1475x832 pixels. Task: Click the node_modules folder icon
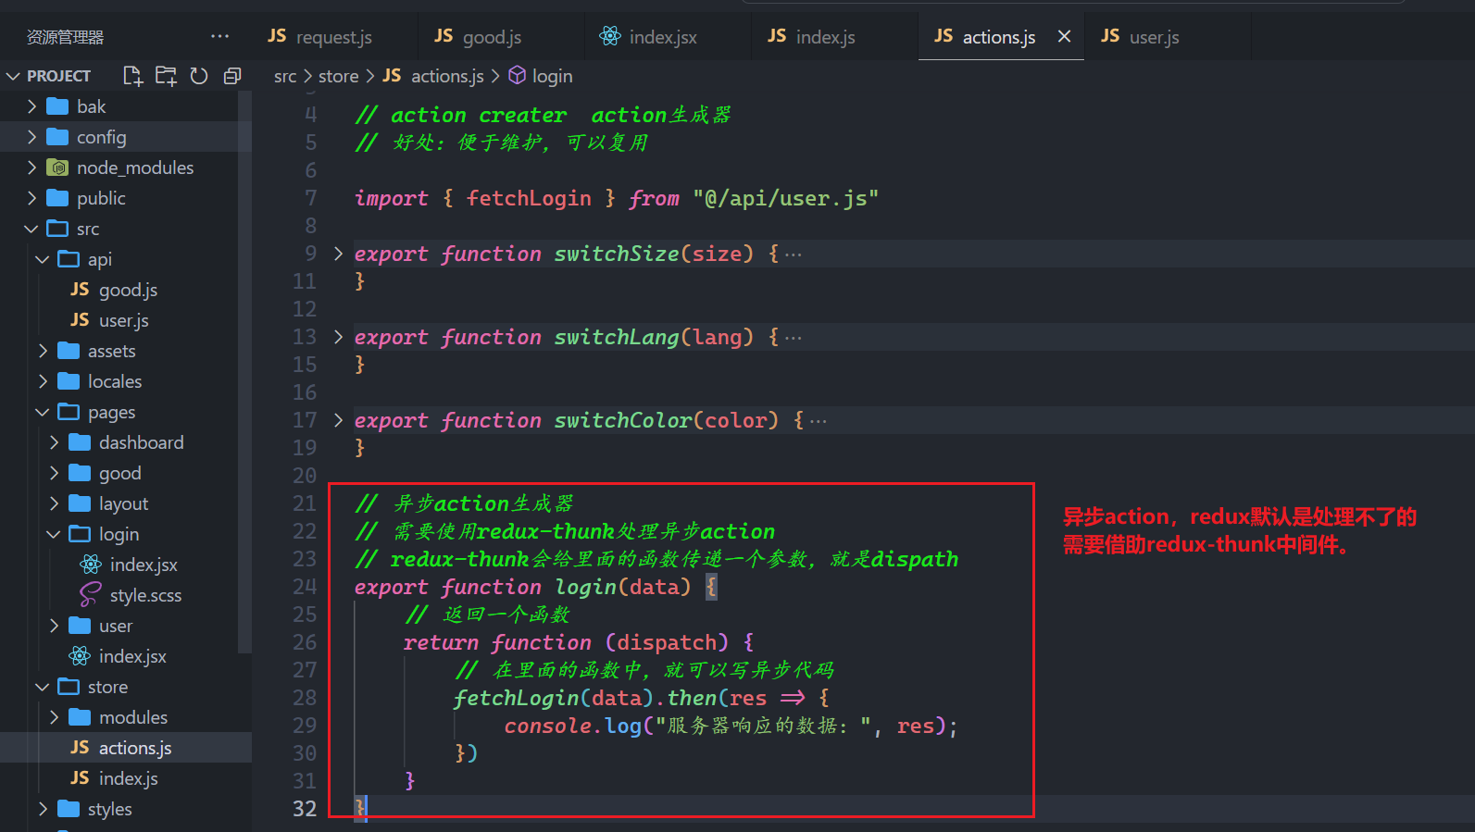tap(58, 168)
